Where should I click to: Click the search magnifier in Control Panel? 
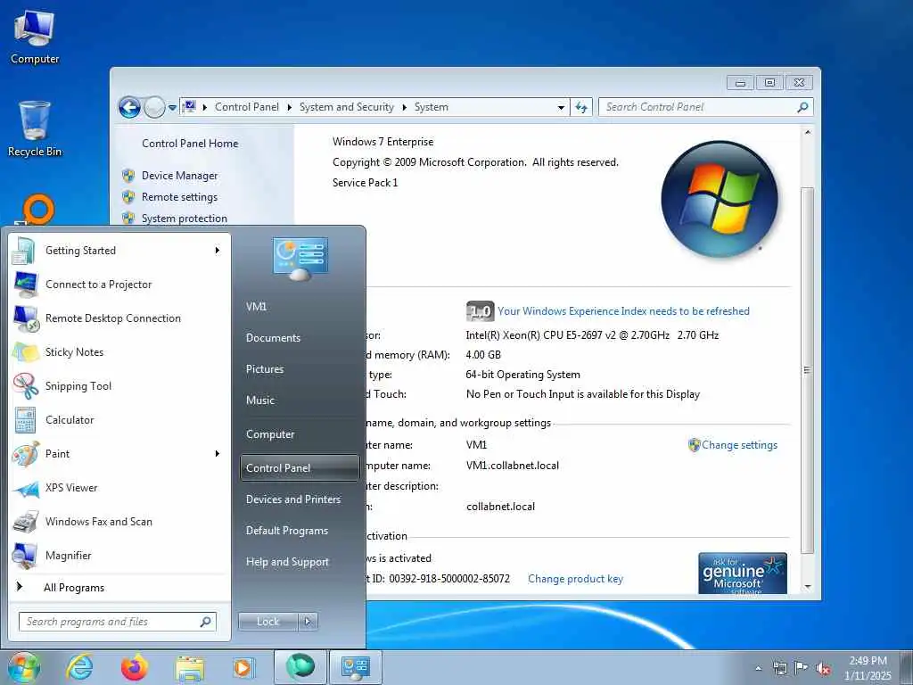point(802,107)
